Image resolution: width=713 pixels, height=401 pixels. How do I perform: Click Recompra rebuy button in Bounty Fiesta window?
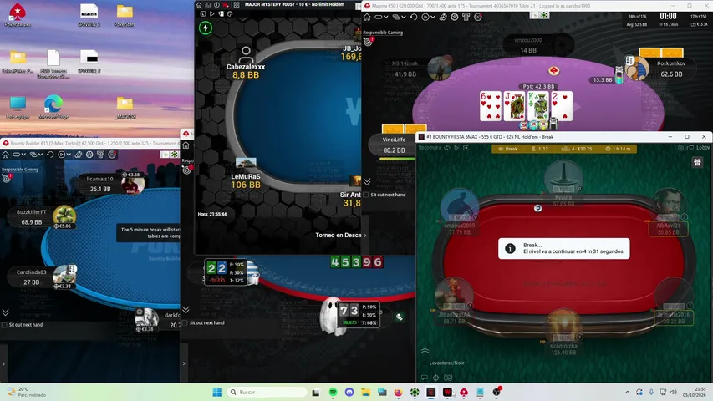pos(430,148)
